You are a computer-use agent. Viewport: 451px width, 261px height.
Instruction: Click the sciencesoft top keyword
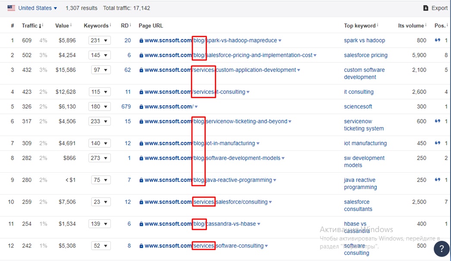[358, 107]
